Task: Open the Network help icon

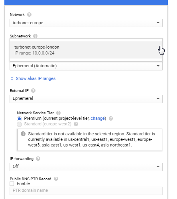Action: click(x=29, y=15)
